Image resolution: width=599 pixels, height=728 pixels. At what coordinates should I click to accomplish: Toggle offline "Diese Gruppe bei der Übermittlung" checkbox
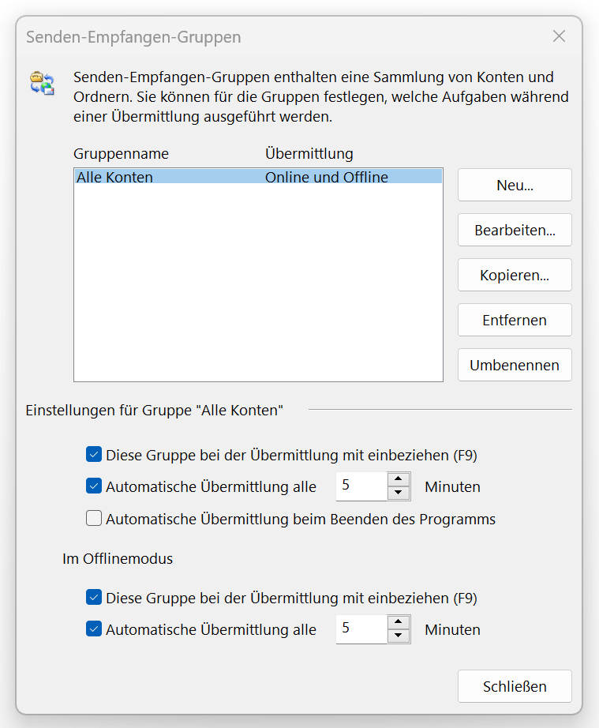(x=94, y=598)
